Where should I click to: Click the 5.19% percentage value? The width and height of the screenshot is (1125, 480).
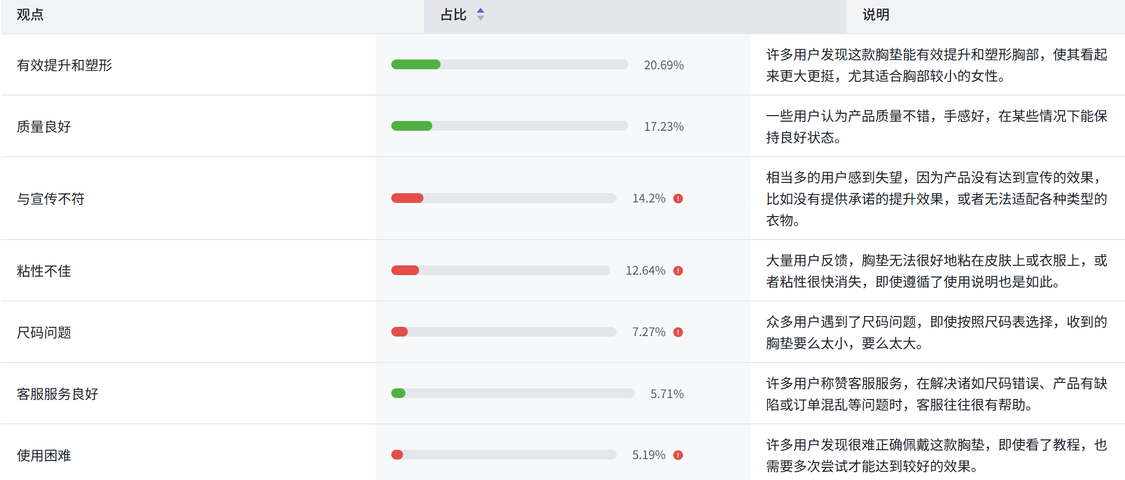tap(649, 455)
